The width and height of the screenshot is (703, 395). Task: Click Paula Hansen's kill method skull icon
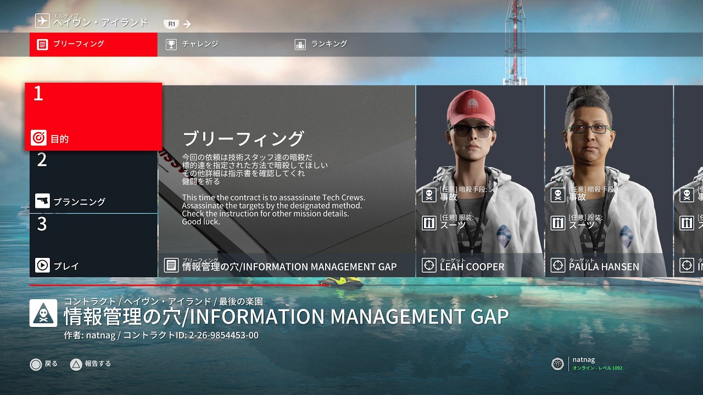(x=557, y=195)
